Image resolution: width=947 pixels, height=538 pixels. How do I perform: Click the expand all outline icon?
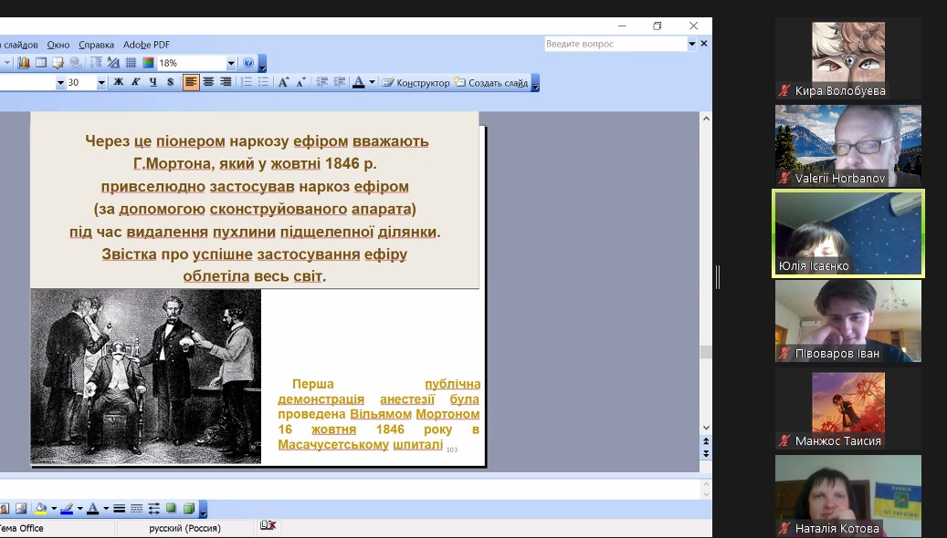point(96,63)
